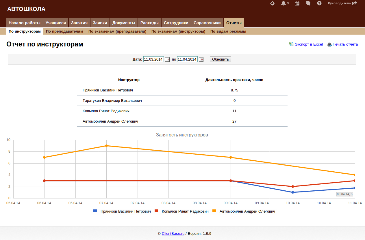Select the По преподавателям report subtab

tap(64, 31)
